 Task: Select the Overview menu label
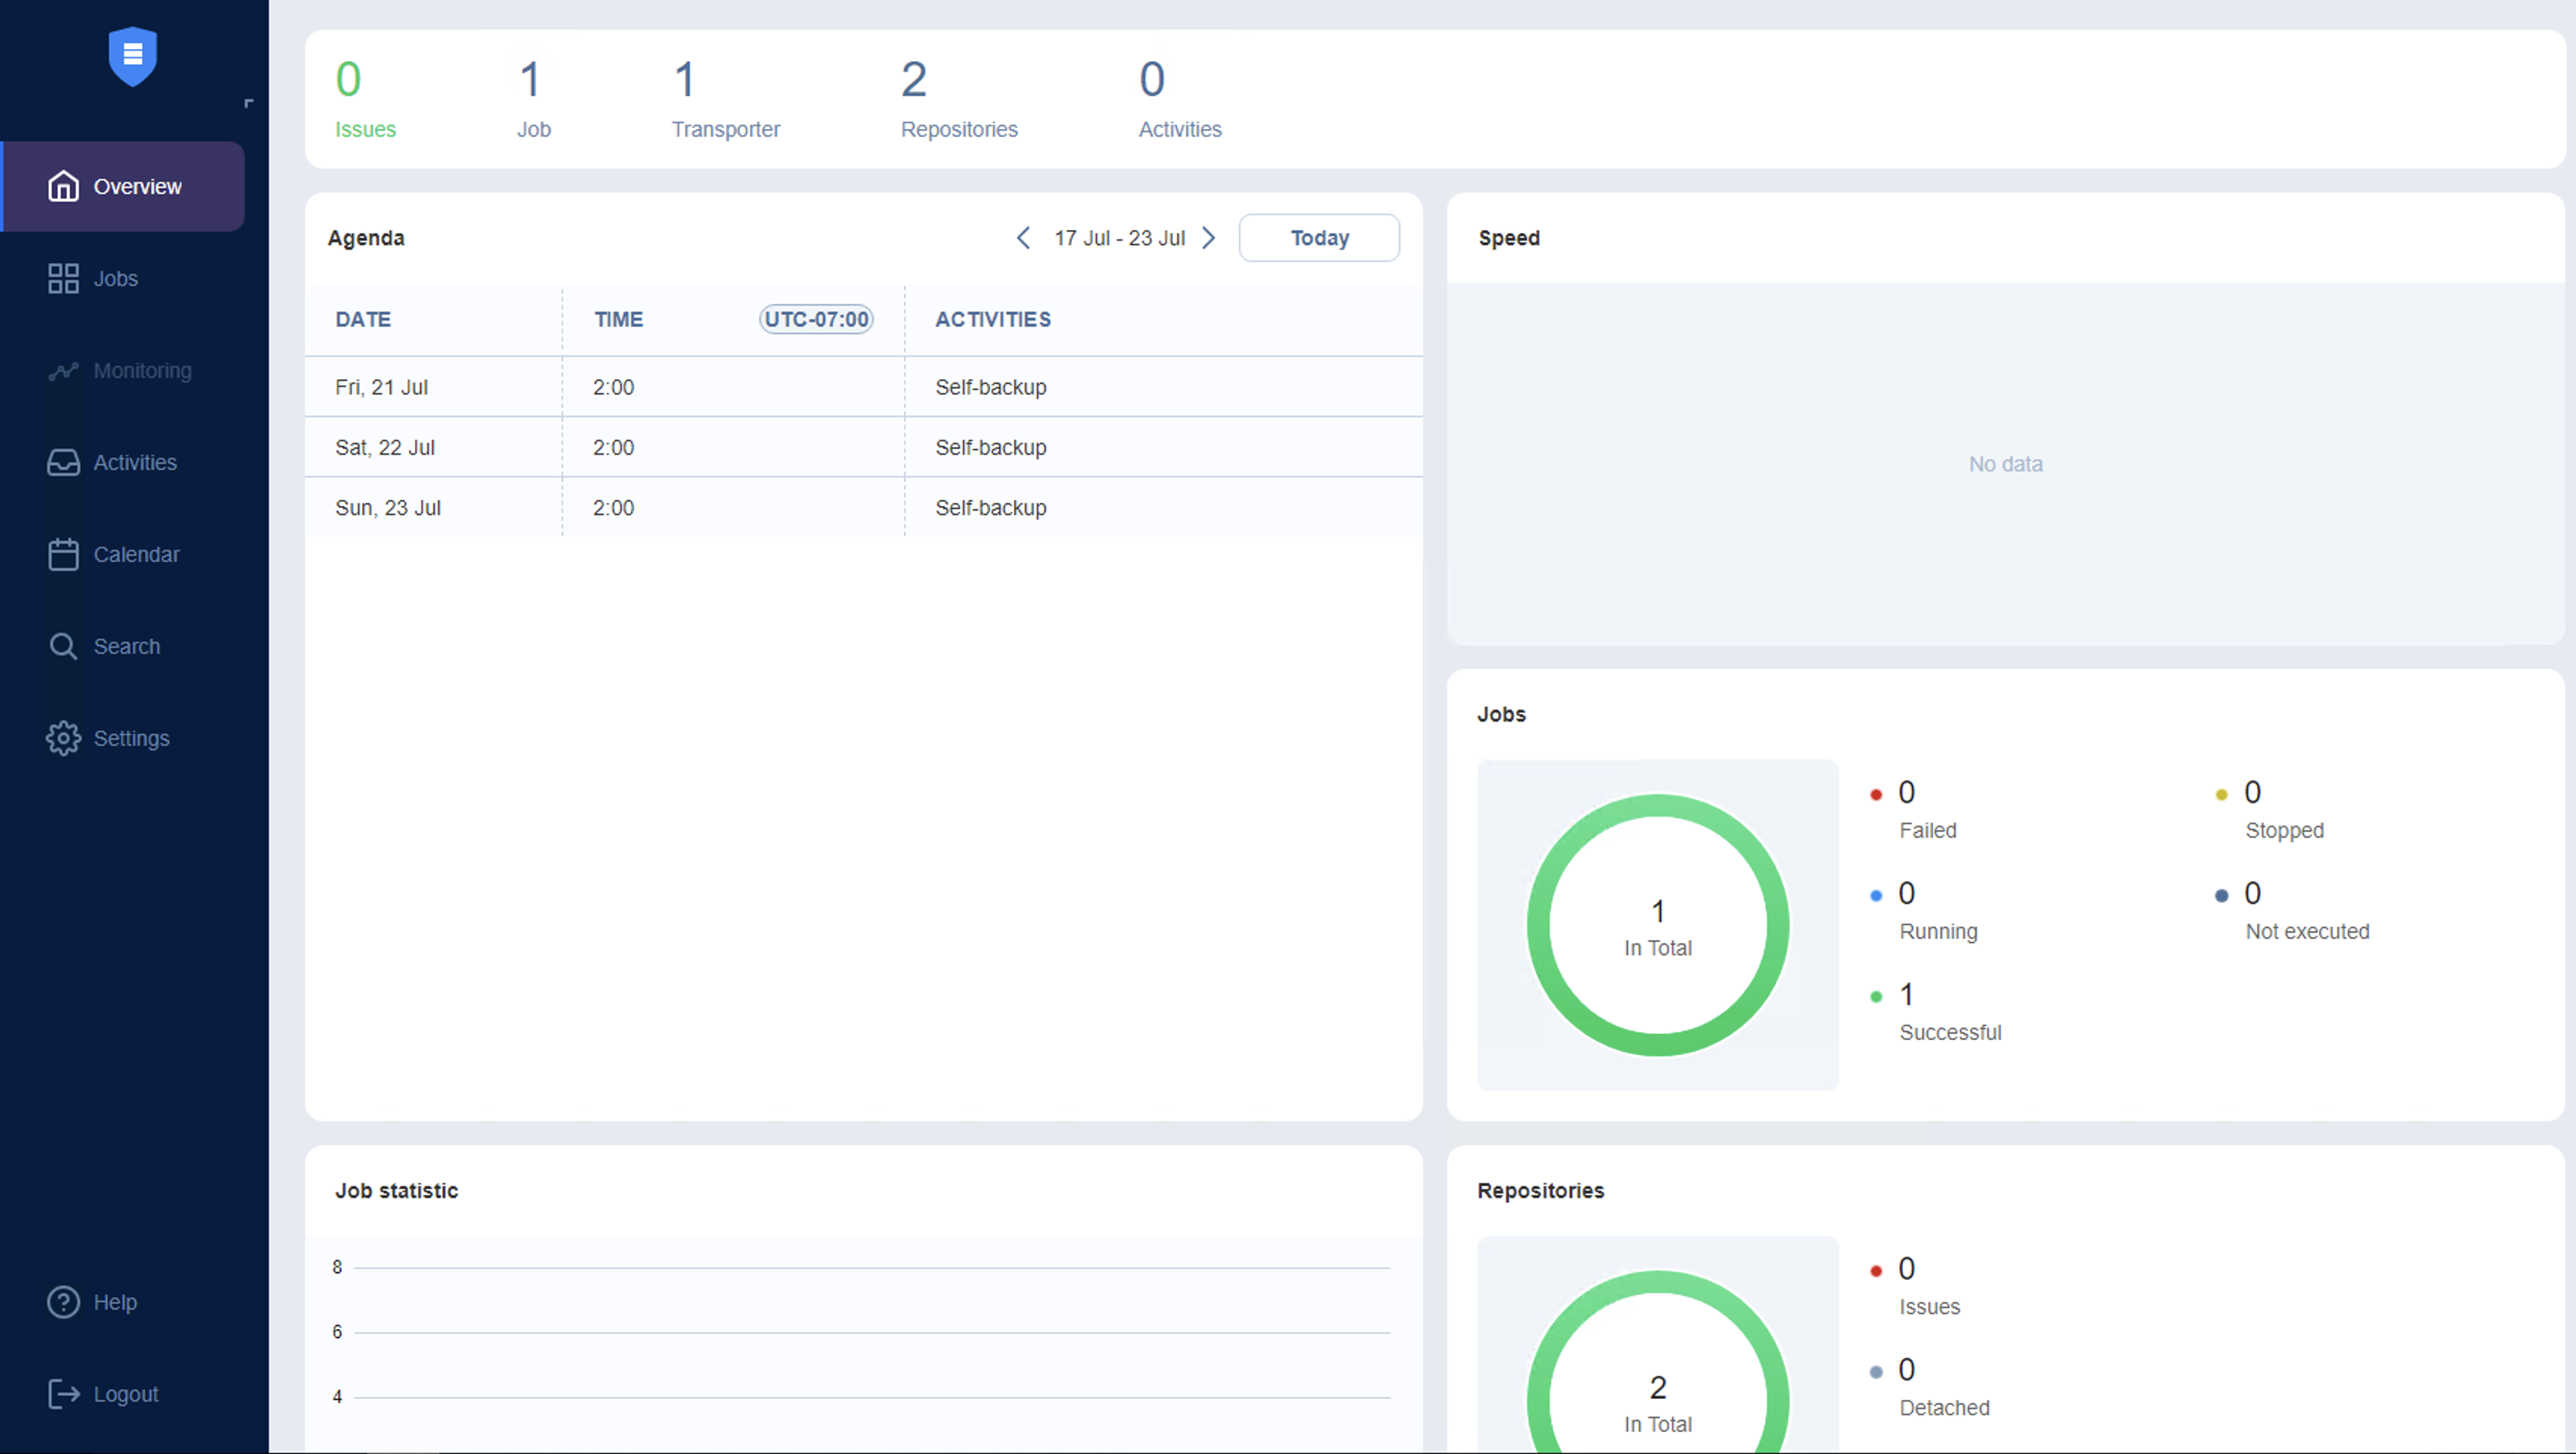click(137, 187)
